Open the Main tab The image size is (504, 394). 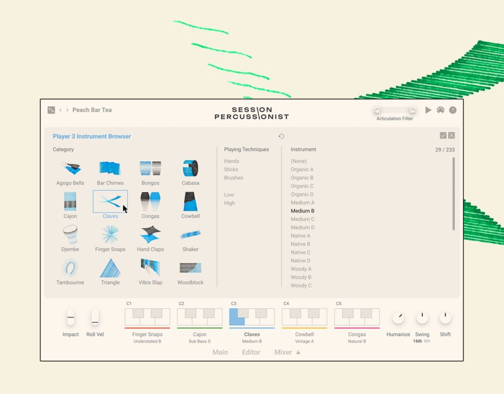click(220, 352)
